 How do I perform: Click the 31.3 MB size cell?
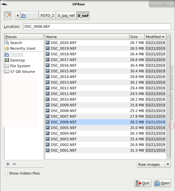pyautogui.click(x=137, y=150)
